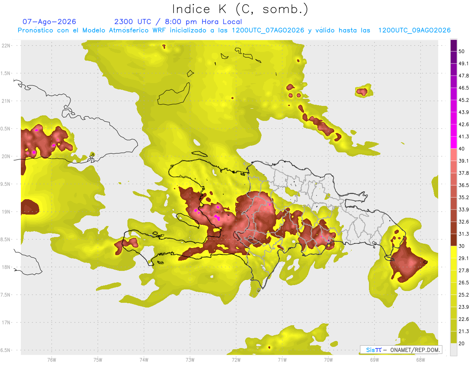Click colorbar value "25.2"

pos(464,295)
